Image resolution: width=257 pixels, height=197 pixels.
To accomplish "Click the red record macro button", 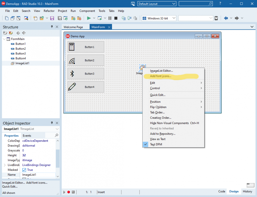I will point(69,192).
